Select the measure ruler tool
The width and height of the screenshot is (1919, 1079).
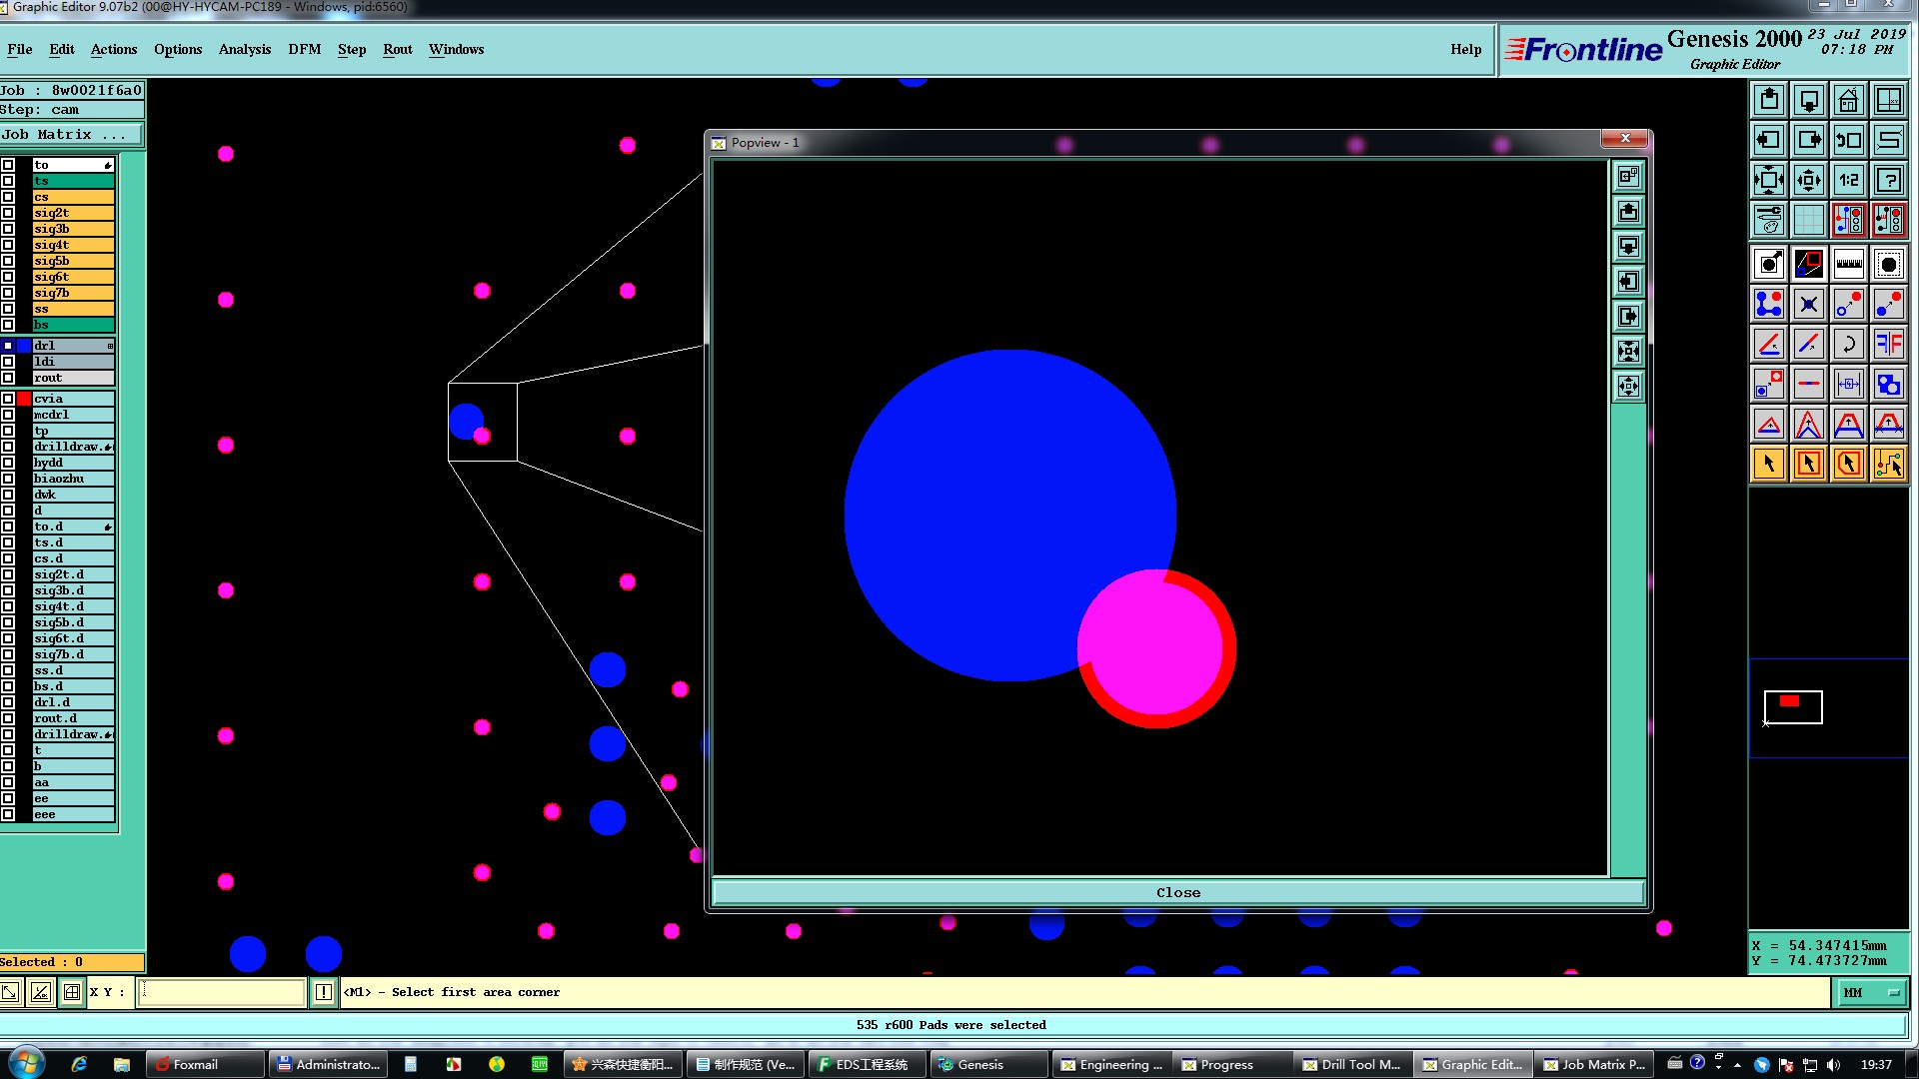click(1848, 264)
